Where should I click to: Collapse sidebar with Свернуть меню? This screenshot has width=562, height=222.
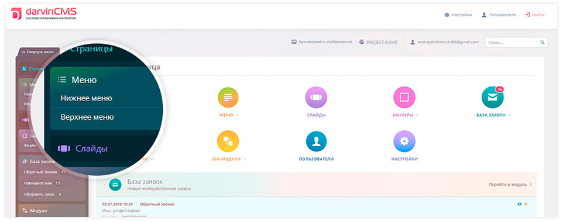(x=37, y=52)
